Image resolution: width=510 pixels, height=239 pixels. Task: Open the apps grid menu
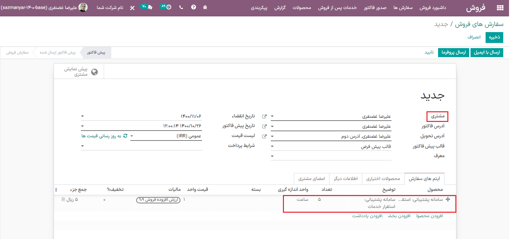coord(500,8)
